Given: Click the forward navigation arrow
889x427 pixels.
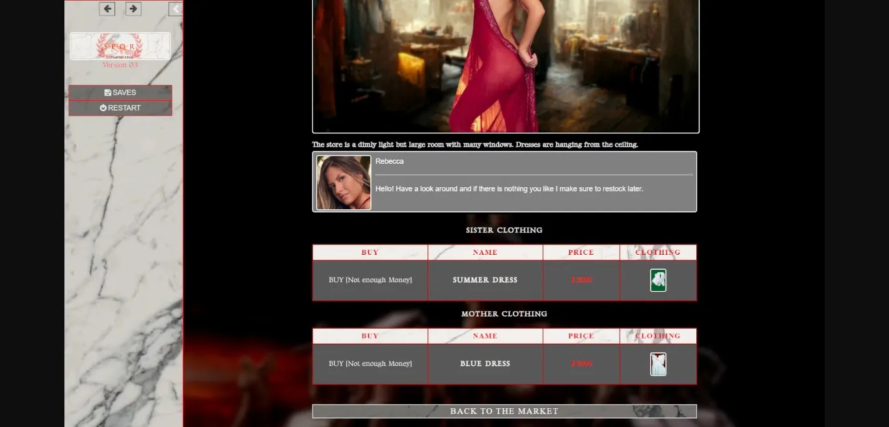Looking at the screenshot, I should click(x=133, y=8).
